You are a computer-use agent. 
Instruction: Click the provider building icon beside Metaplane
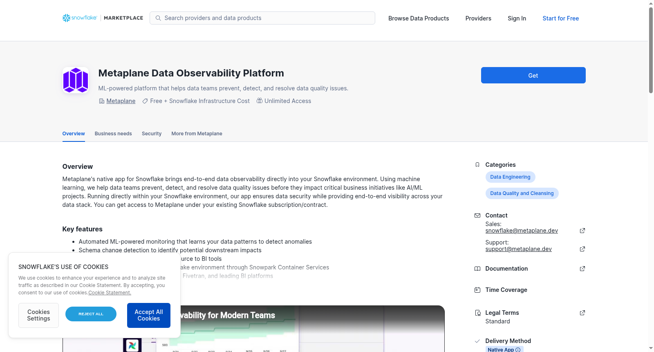tap(102, 101)
